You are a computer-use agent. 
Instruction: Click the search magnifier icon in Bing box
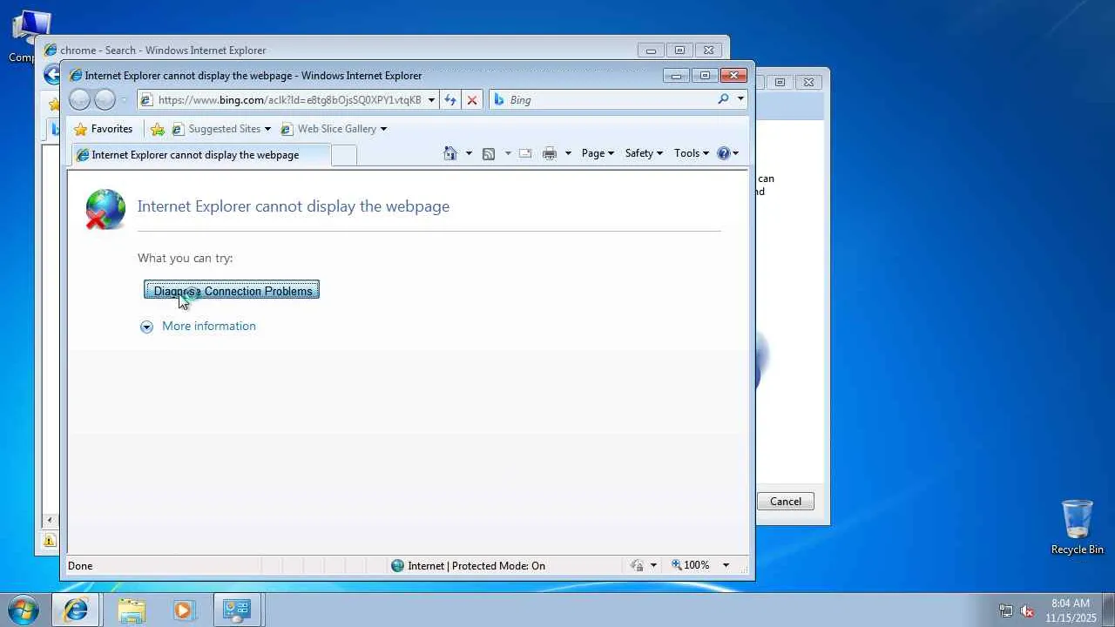[x=723, y=99]
